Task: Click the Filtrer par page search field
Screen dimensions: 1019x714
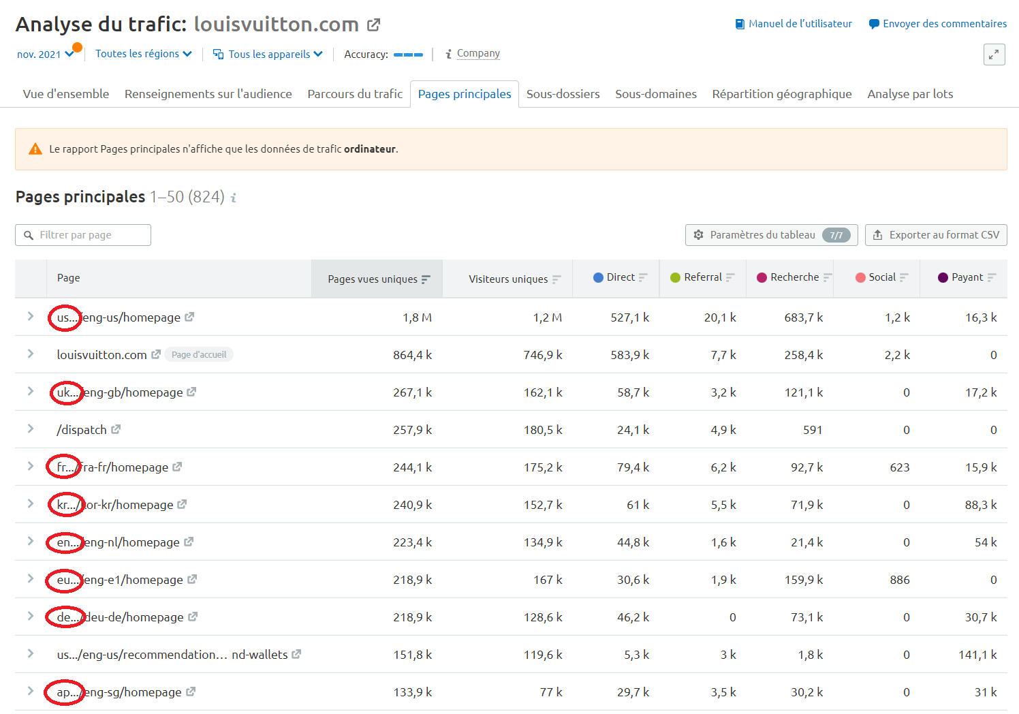Action: (83, 235)
